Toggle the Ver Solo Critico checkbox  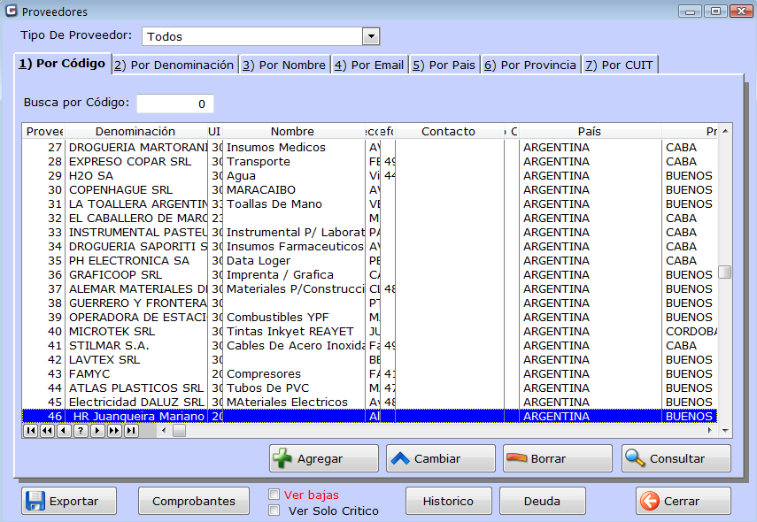click(x=274, y=510)
